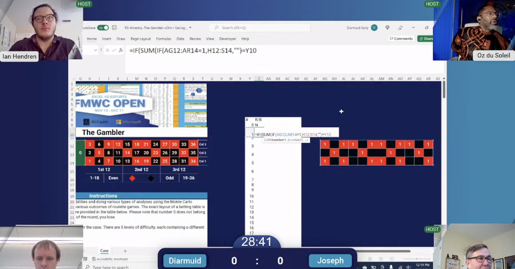
Task: Click the '1-18' bet cell
Action: [x=94, y=178]
